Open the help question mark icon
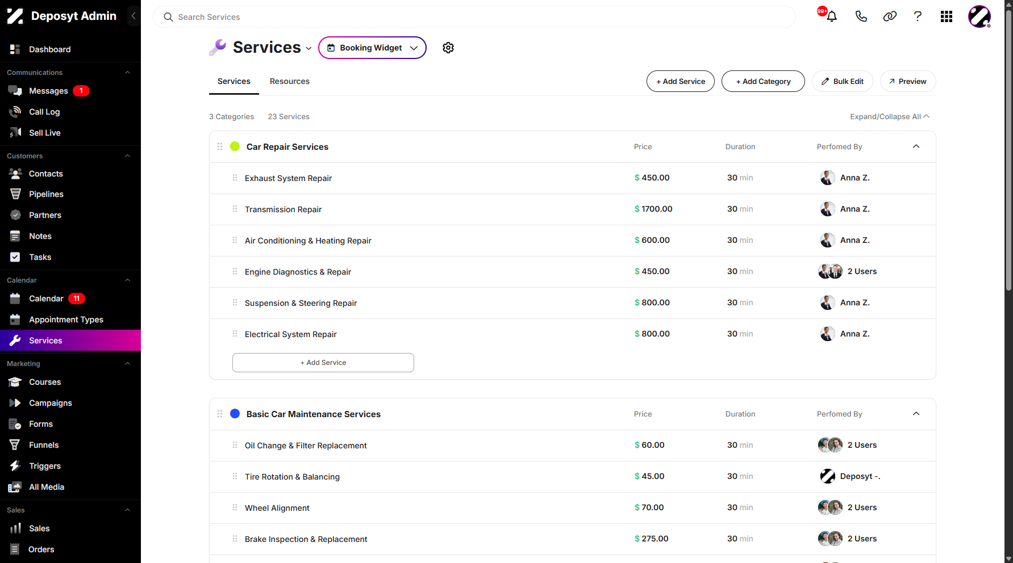 pyautogui.click(x=918, y=16)
